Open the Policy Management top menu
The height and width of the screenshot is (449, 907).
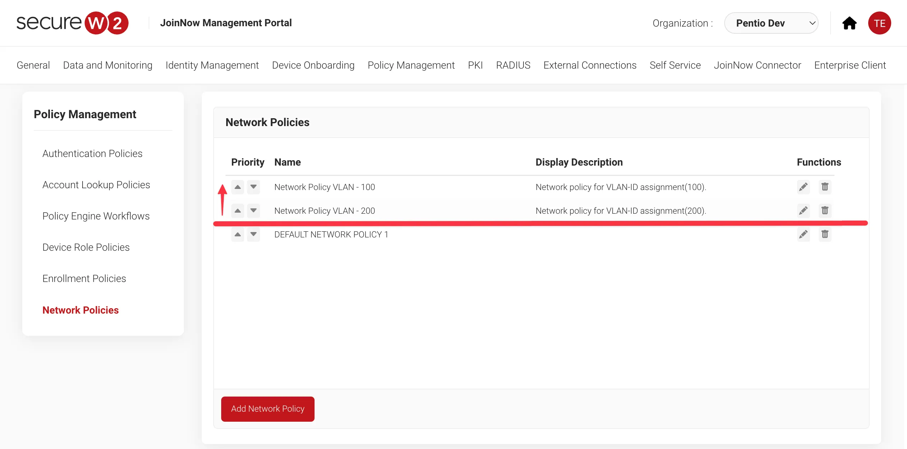pos(411,65)
